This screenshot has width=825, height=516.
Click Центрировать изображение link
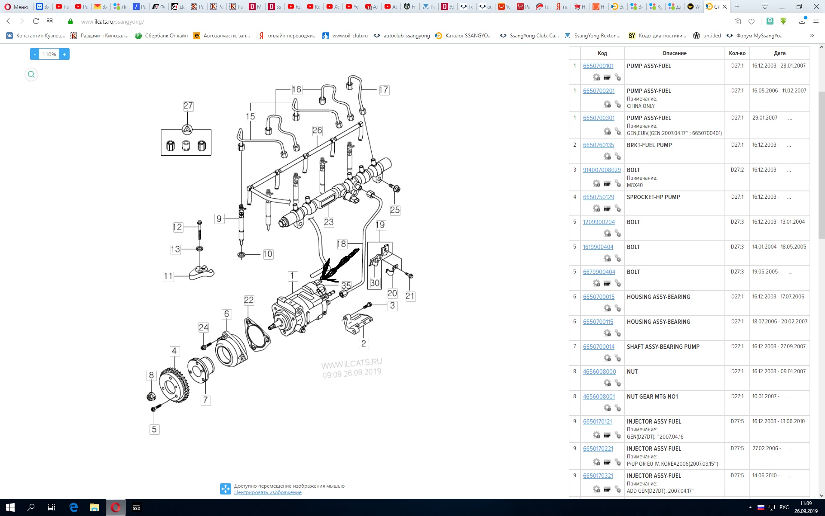[268, 492]
